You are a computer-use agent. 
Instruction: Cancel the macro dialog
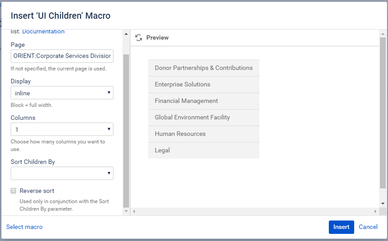coord(368,227)
